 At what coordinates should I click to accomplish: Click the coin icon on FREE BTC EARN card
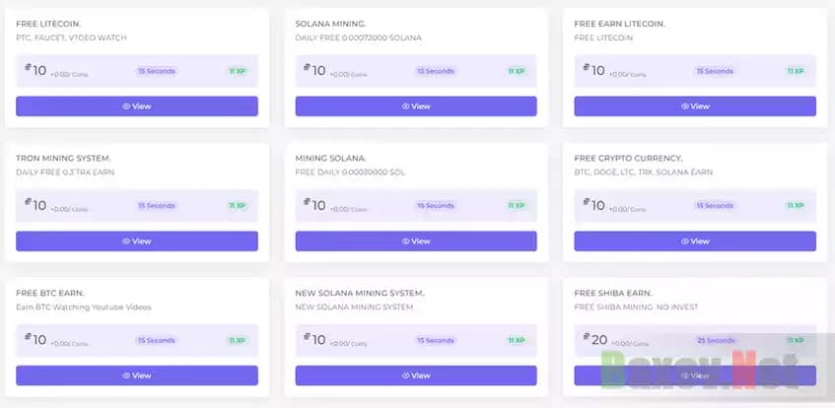29,338
